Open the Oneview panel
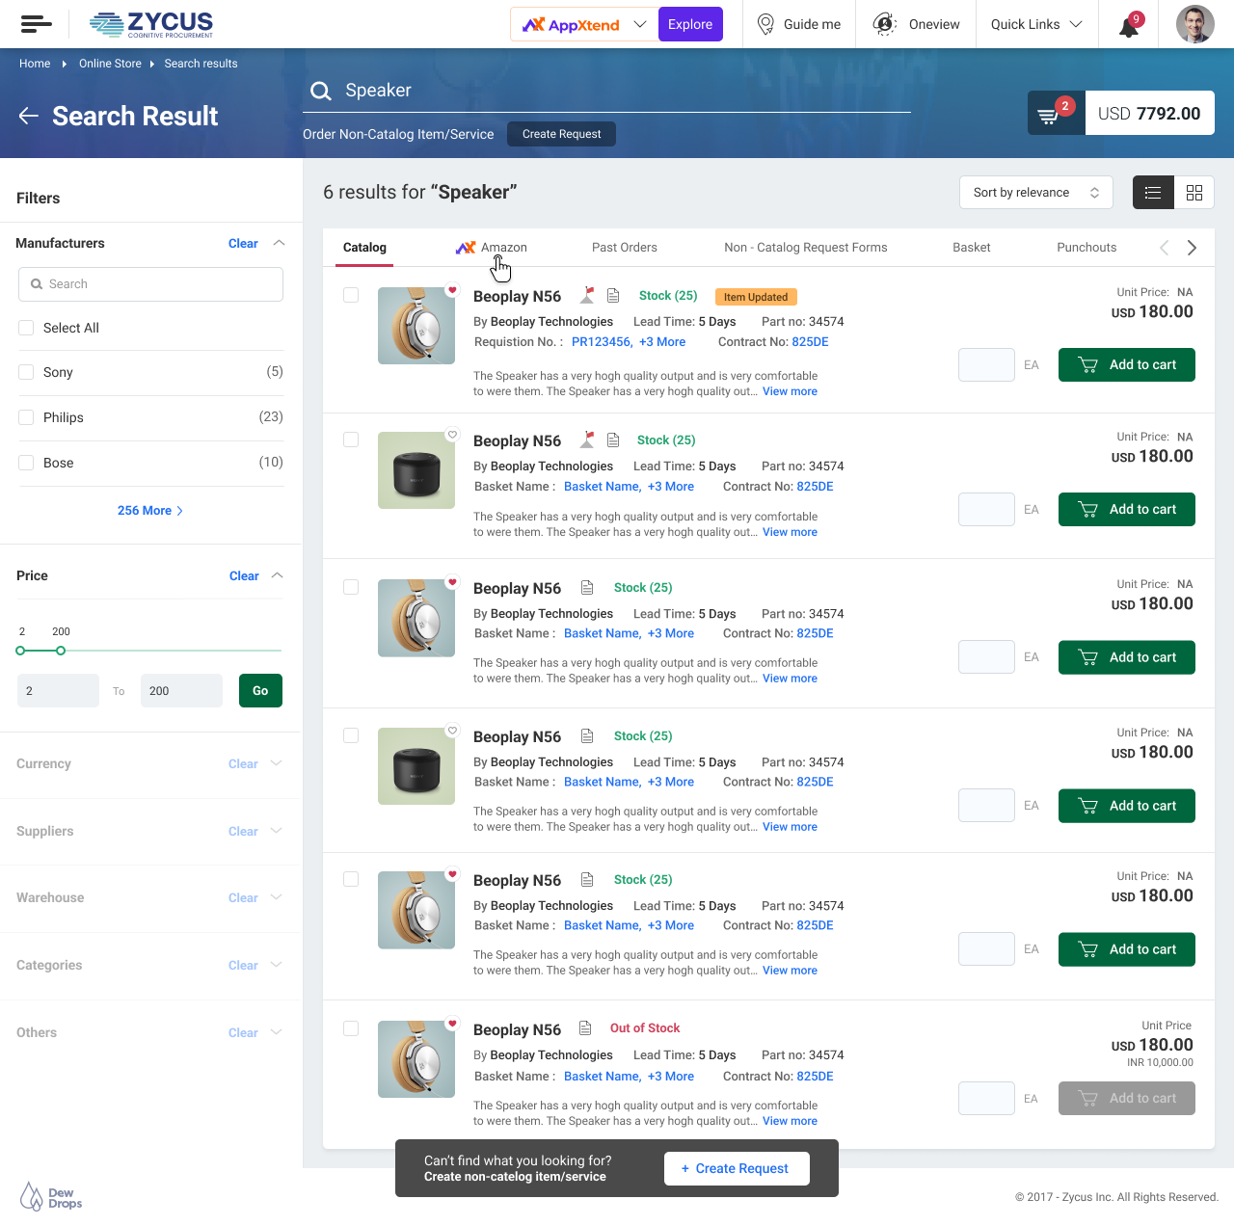 point(884,24)
